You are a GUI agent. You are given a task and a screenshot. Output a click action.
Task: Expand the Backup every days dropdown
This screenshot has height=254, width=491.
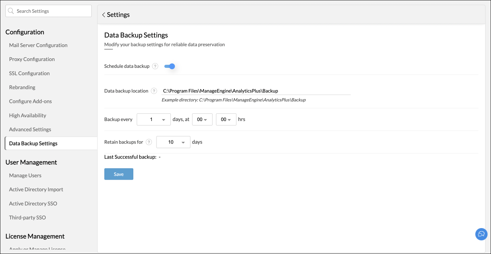pyautogui.click(x=154, y=120)
